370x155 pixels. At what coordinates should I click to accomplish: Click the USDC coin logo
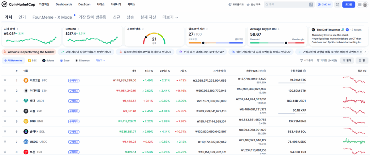coord(26,142)
